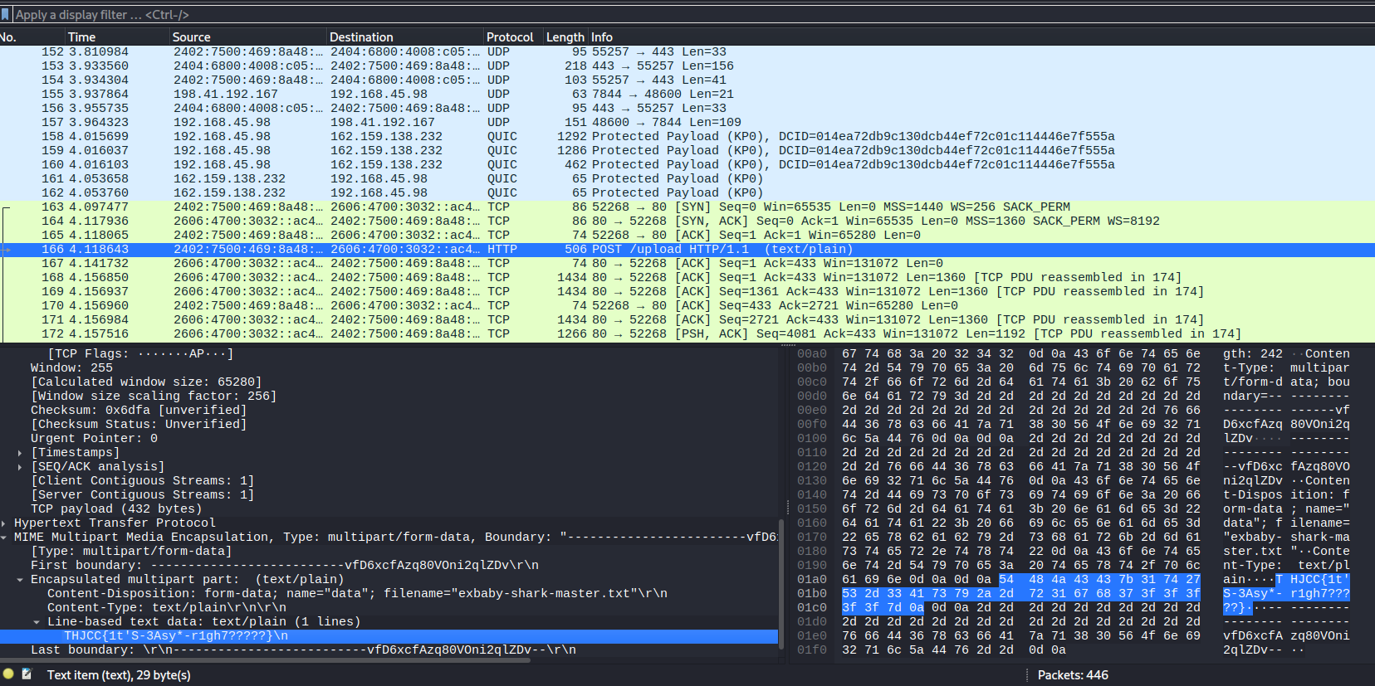This screenshot has height=686, width=1375.
Task: Select the Content-Disposition form-data line
Action: coord(357,594)
